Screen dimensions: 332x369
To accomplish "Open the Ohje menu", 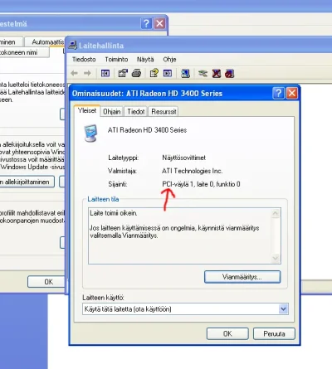I will click(x=169, y=60).
